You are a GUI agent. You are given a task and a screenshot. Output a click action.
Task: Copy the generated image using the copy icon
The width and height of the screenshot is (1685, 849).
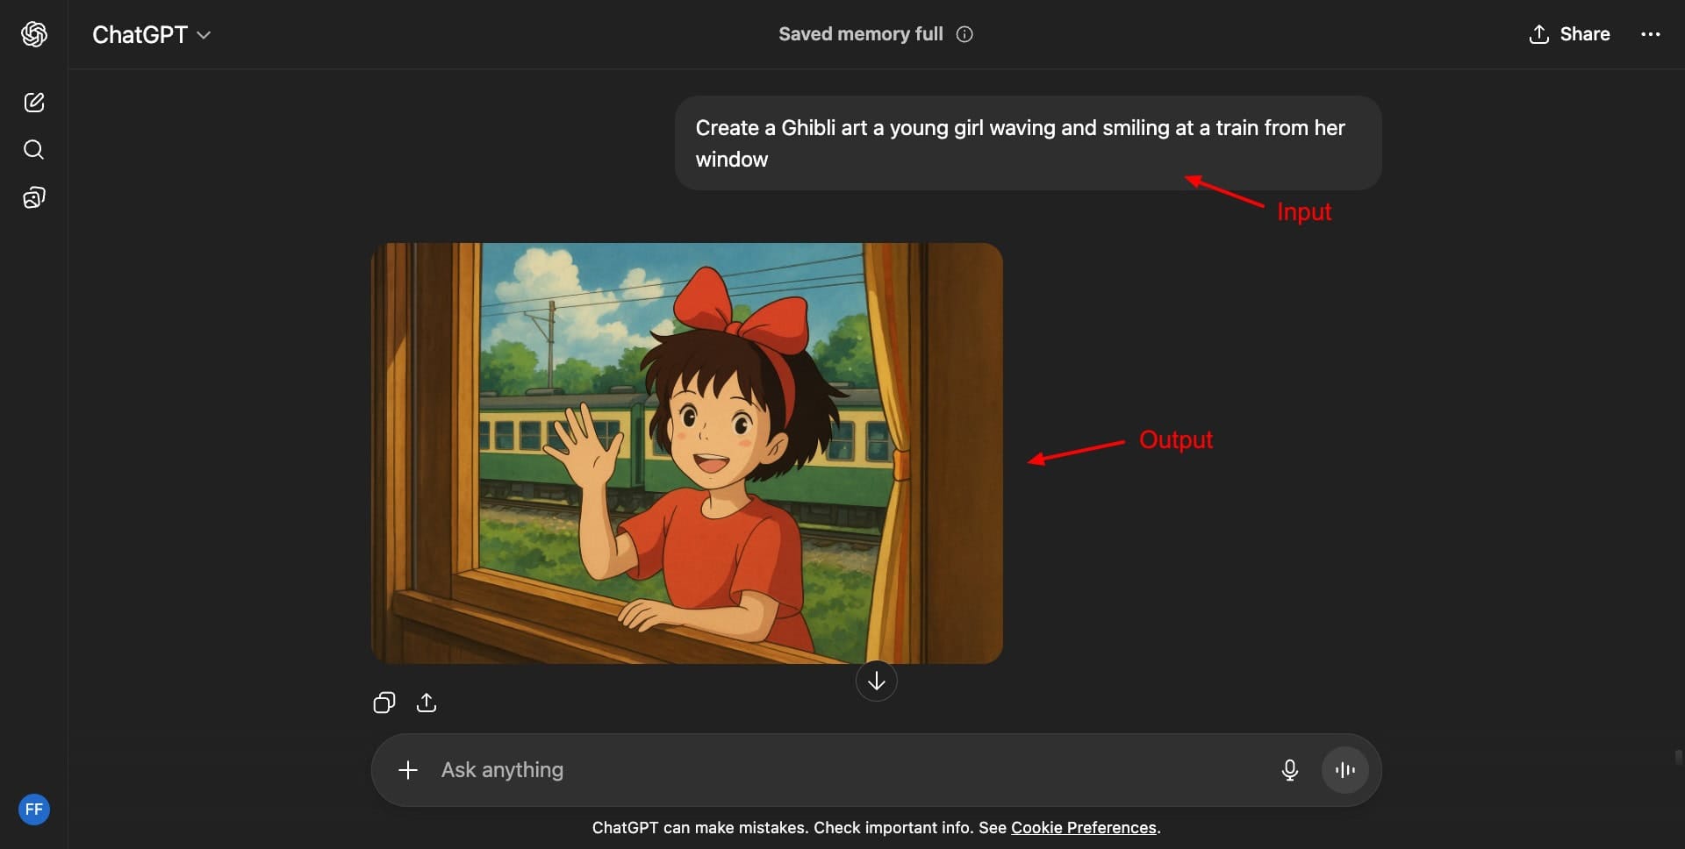click(384, 703)
